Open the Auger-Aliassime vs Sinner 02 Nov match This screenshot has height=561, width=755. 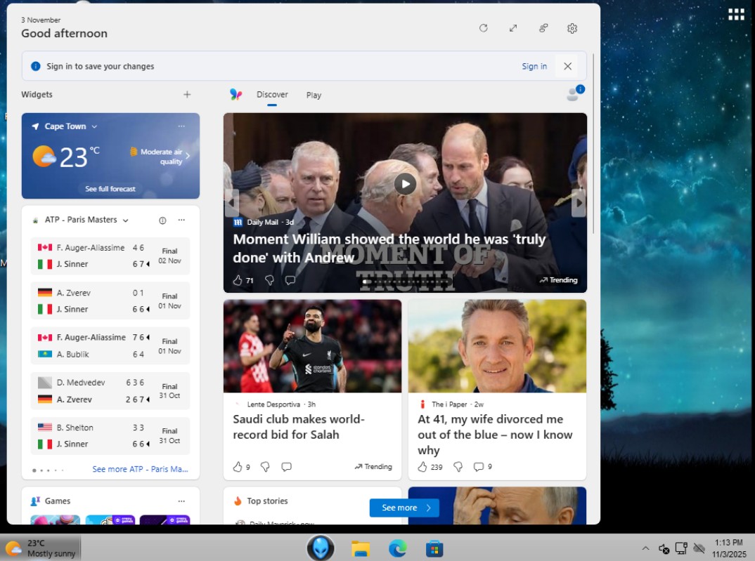coord(110,256)
